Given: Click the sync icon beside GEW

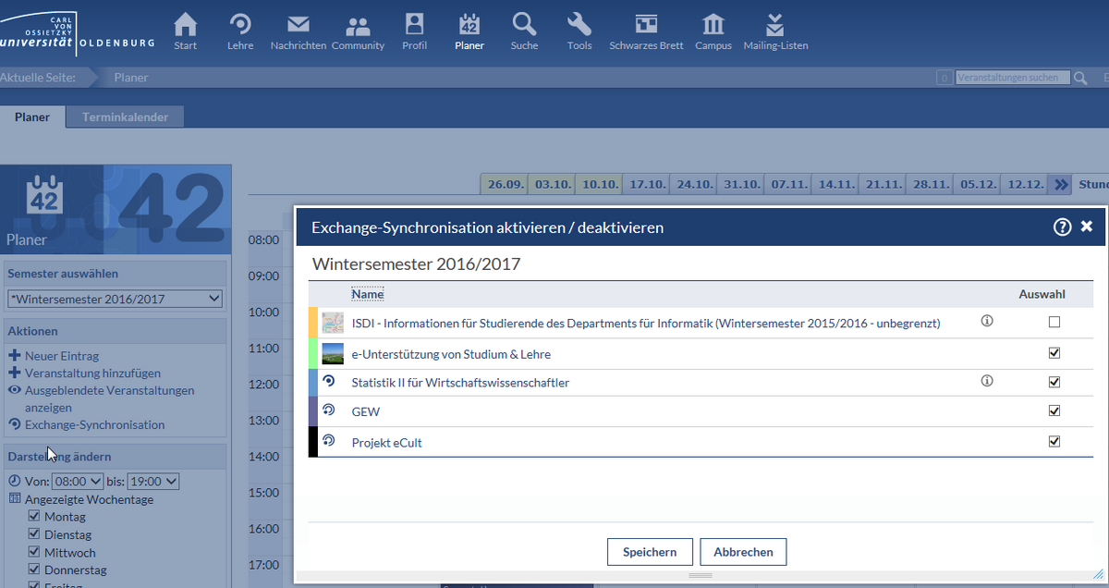Looking at the screenshot, I should pos(328,410).
